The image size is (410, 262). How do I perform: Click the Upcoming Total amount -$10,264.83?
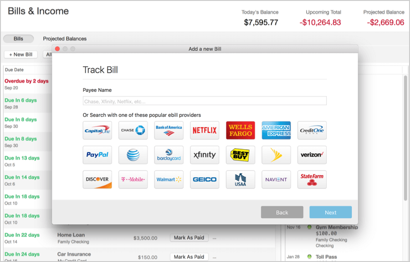pyautogui.click(x=320, y=22)
